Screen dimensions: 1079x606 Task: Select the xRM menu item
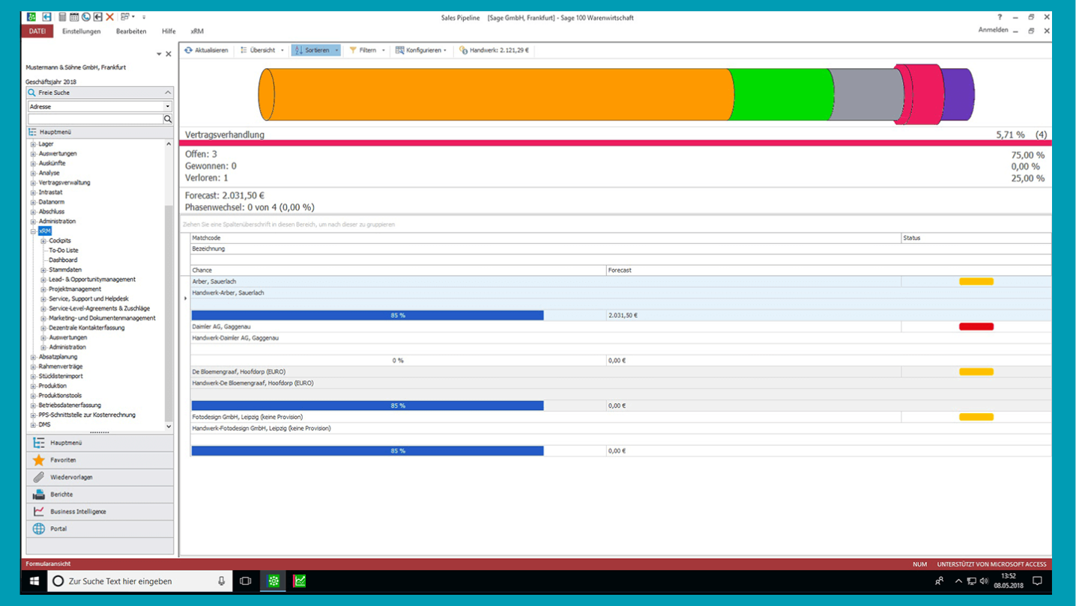click(x=196, y=31)
